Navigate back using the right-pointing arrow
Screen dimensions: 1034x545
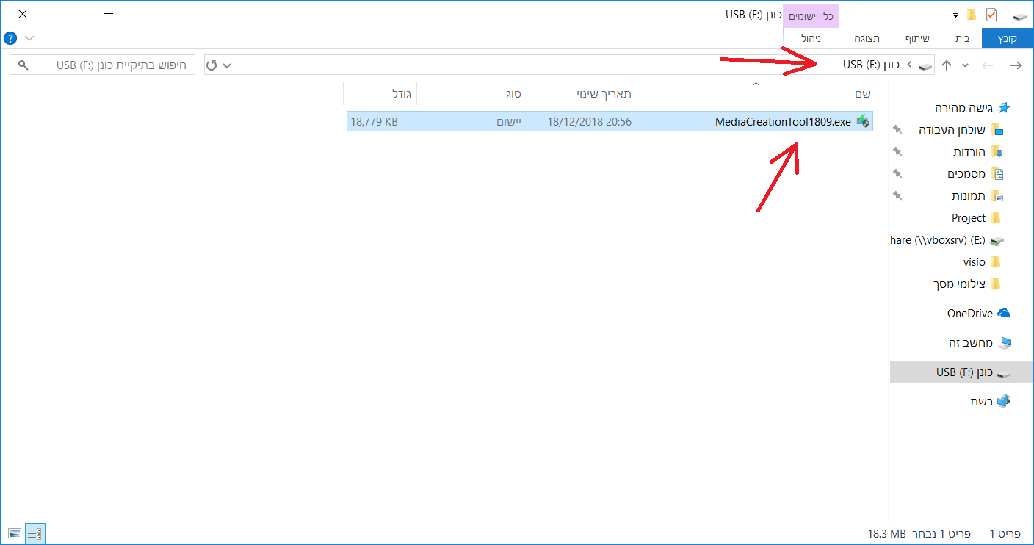(x=1016, y=65)
